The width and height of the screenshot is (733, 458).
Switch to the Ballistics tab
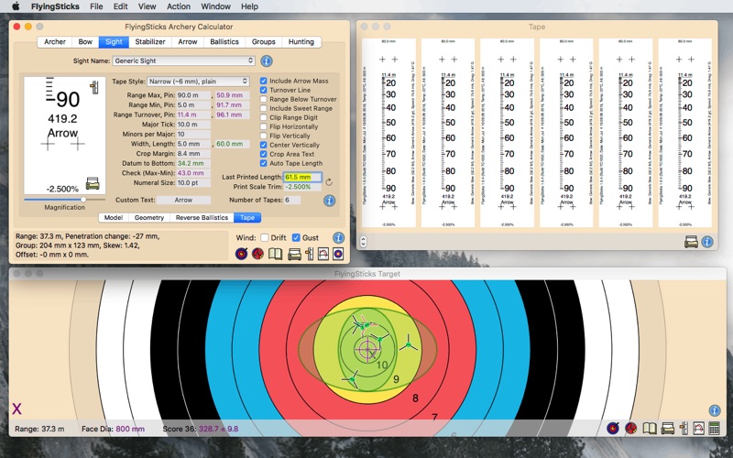[x=224, y=41]
